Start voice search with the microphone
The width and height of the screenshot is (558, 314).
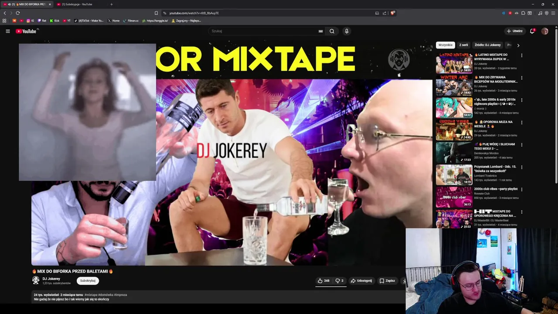click(x=347, y=31)
